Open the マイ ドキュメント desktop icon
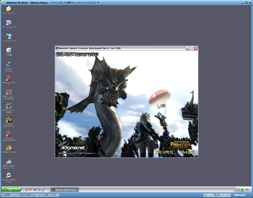The width and height of the screenshot is (253, 198). click(x=9, y=10)
